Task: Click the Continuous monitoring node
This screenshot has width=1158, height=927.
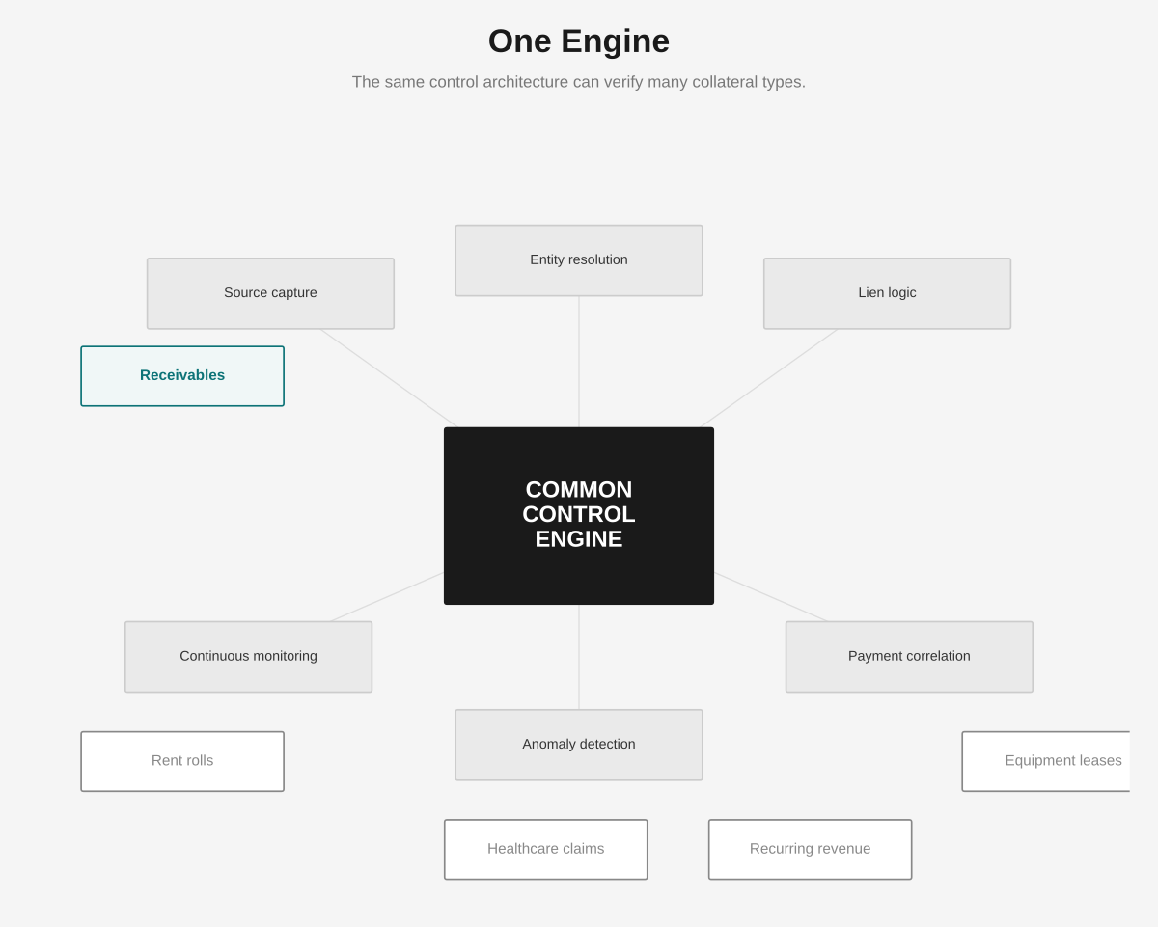Action: coord(248,657)
